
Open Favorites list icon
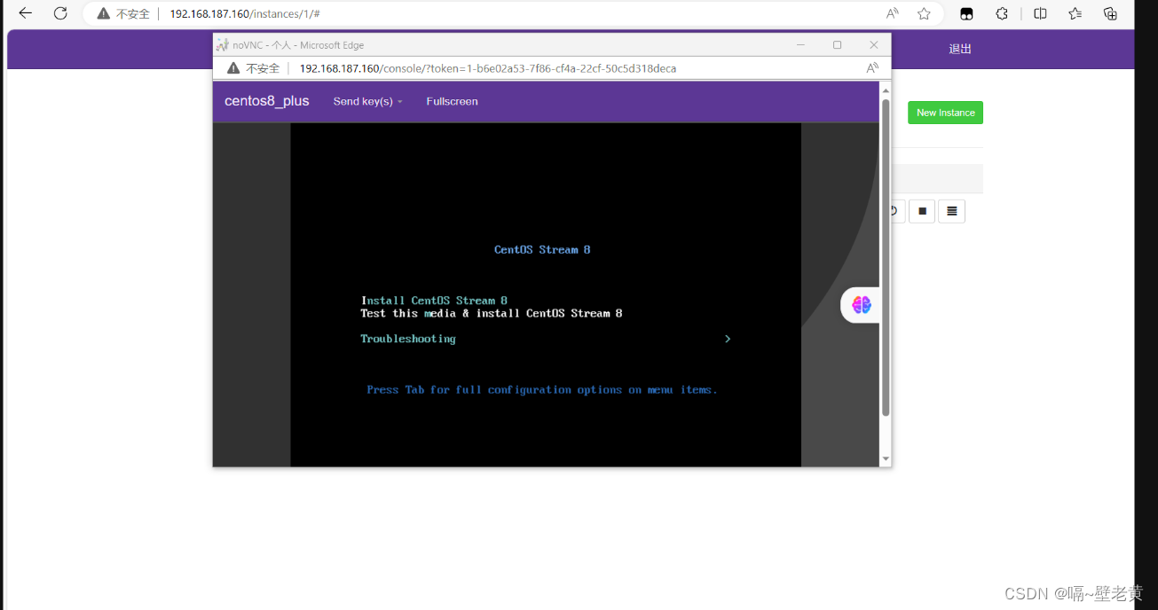point(1075,13)
